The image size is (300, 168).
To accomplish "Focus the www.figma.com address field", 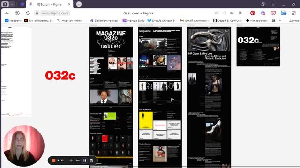I will pyautogui.click(x=55, y=13).
